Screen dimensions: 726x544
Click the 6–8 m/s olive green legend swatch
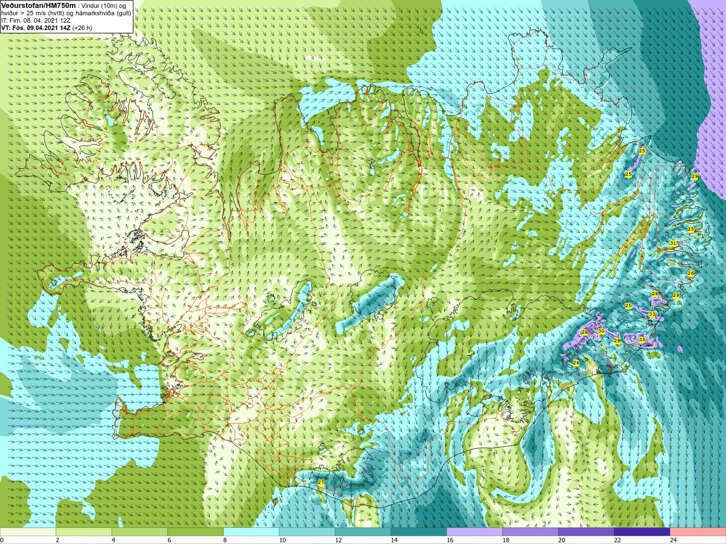pyautogui.click(x=196, y=532)
